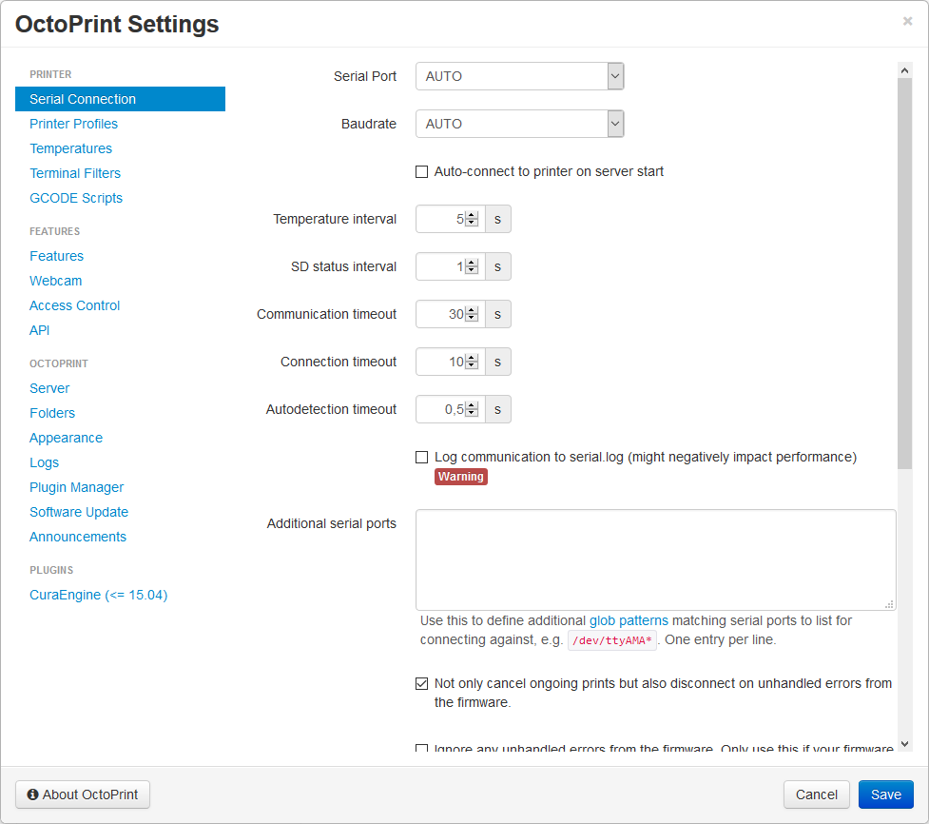The width and height of the screenshot is (929, 824).
Task: Open CuraEngine plugin settings
Action: 98,596
